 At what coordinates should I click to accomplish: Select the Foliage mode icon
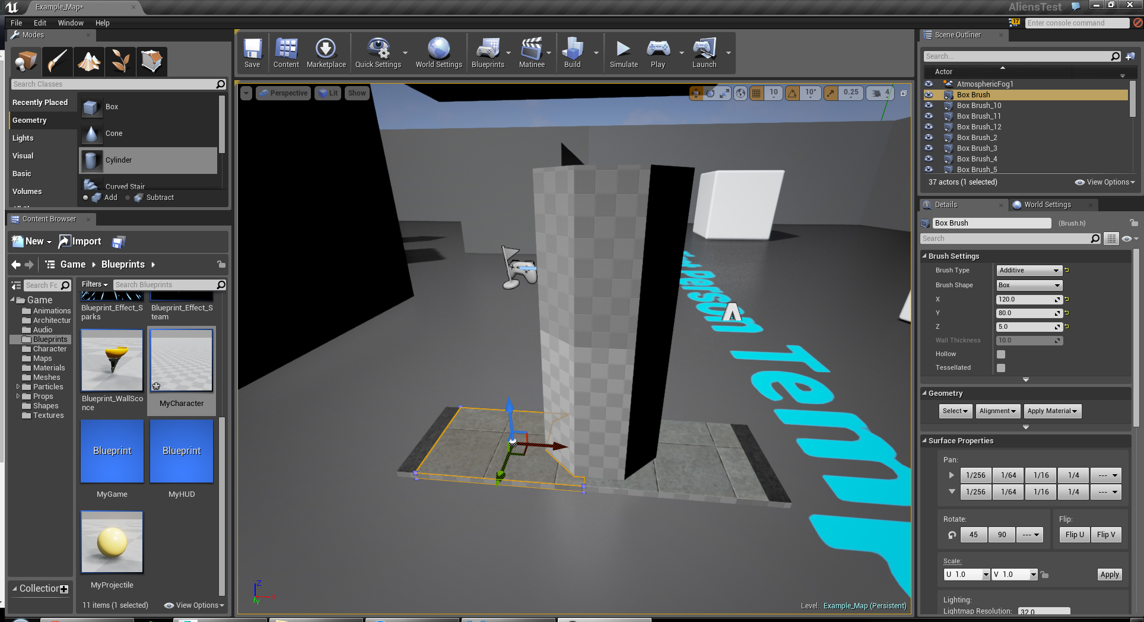pyautogui.click(x=120, y=62)
